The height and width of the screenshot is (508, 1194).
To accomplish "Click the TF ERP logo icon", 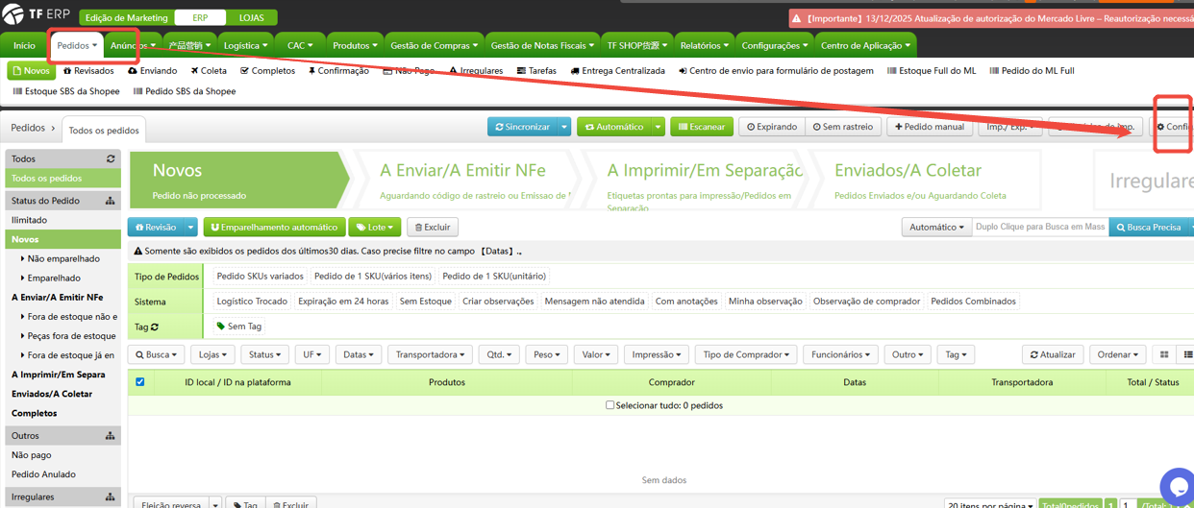I will tap(13, 16).
